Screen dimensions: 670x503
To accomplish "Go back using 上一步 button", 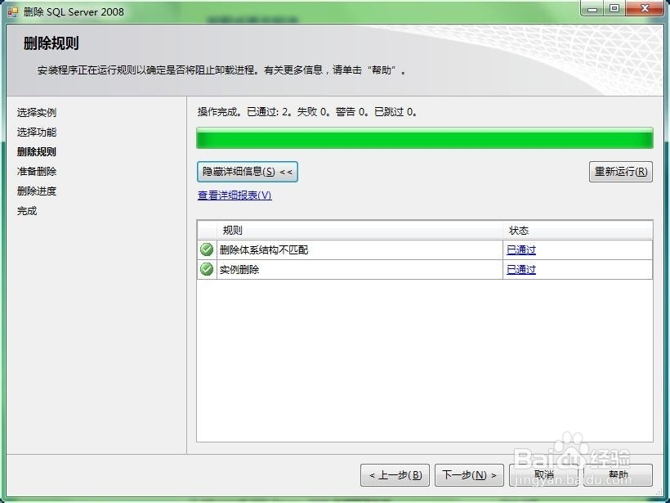I will [x=395, y=475].
